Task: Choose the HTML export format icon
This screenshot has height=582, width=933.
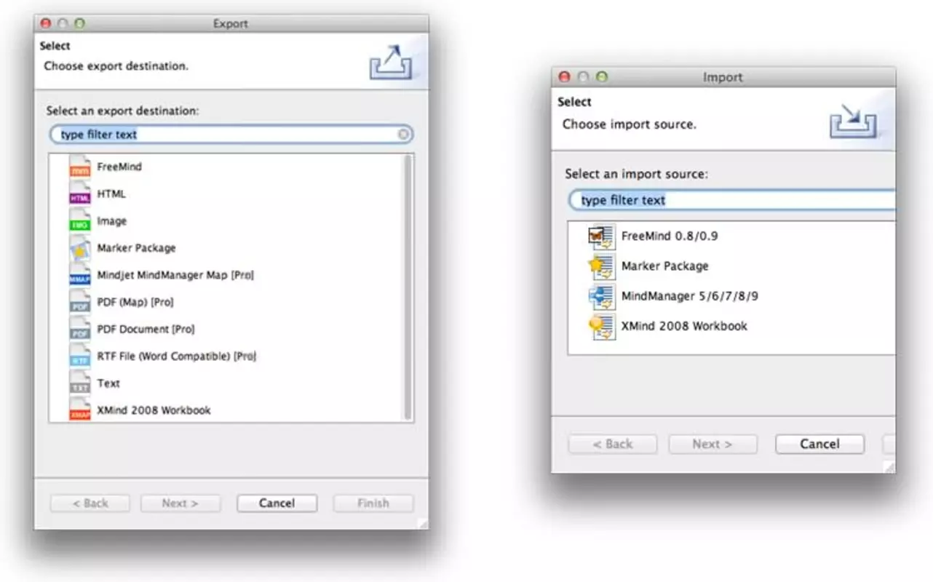Action: click(x=80, y=194)
